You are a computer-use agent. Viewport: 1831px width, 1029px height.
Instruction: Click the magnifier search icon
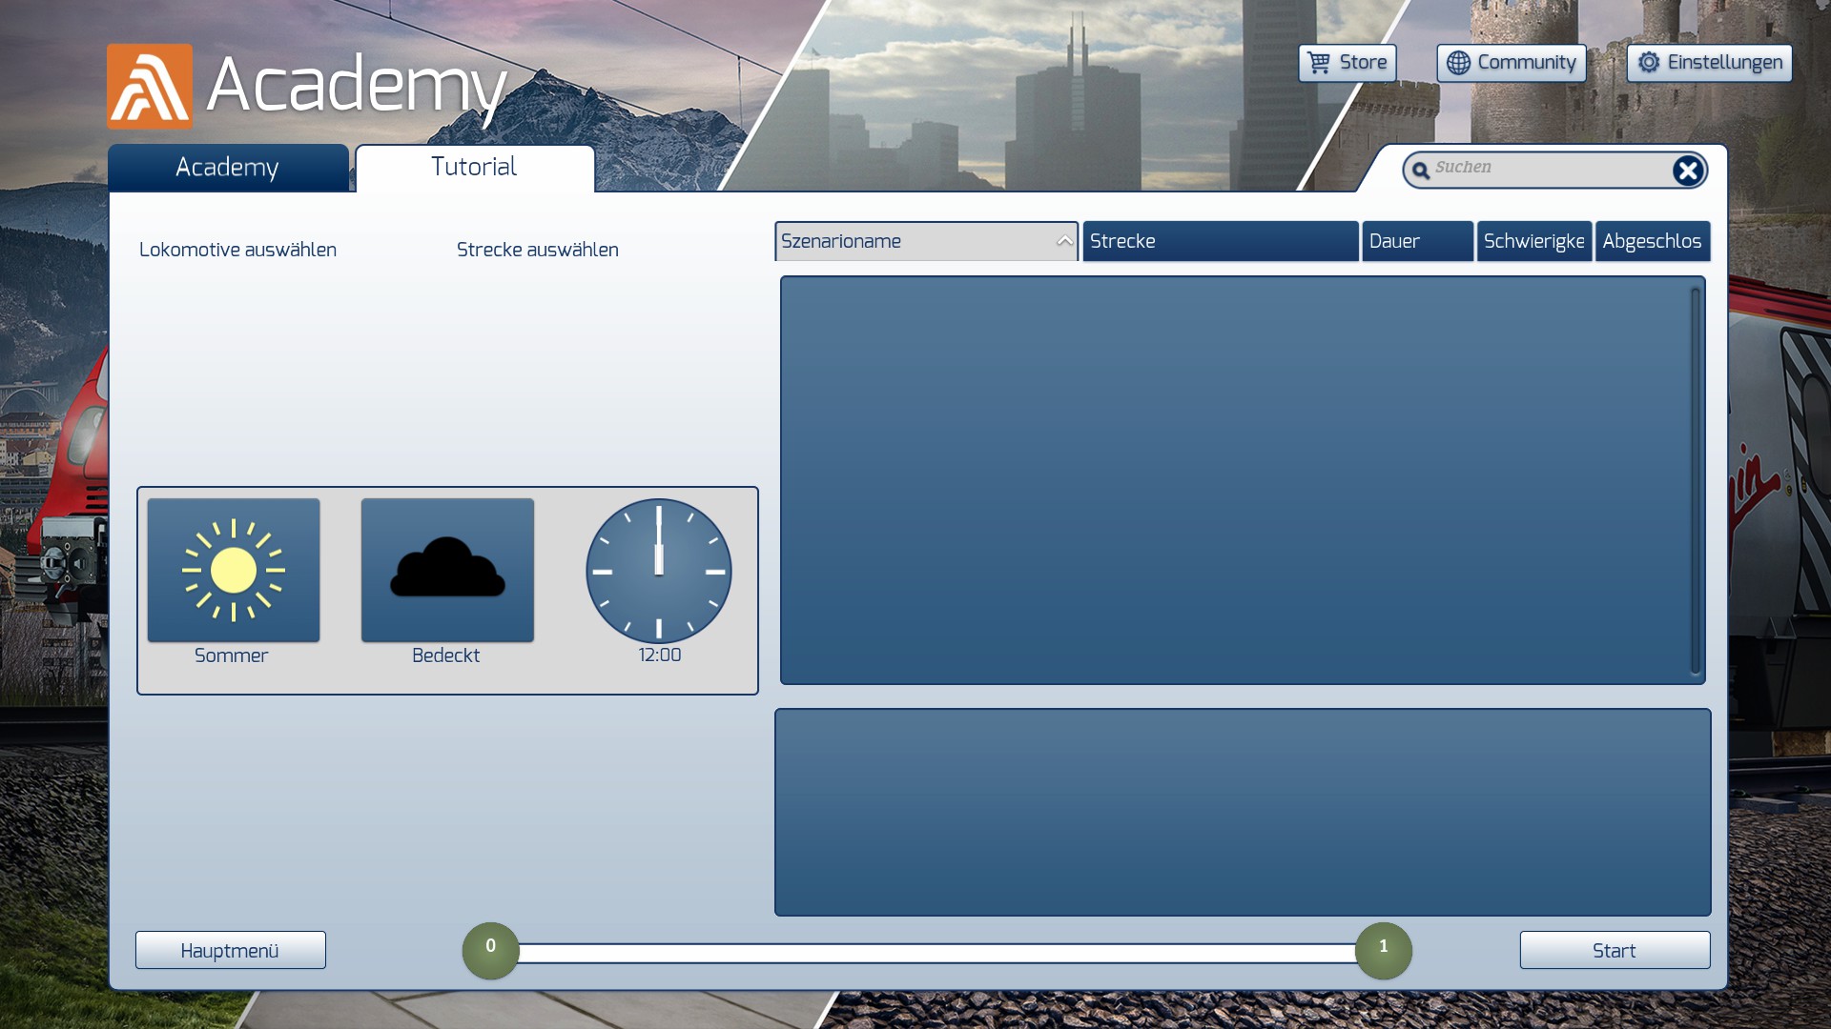tap(1421, 171)
